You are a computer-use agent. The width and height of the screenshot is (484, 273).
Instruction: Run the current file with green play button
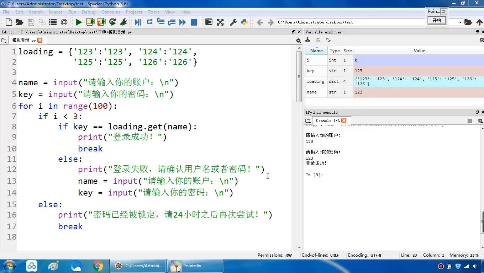pyautogui.click(x=79, y=22)
